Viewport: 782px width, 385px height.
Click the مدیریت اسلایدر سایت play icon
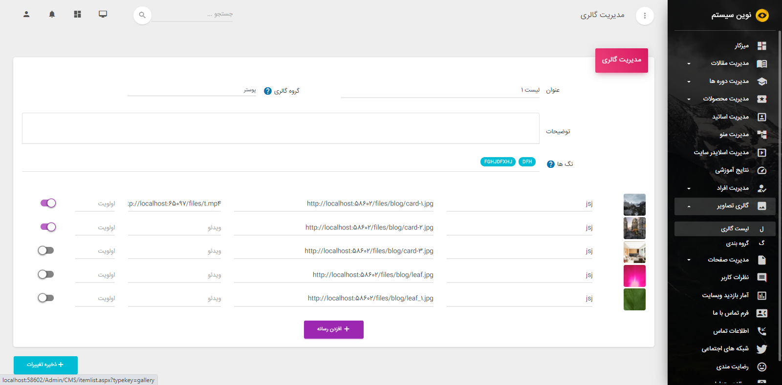[x=761, y=153]
